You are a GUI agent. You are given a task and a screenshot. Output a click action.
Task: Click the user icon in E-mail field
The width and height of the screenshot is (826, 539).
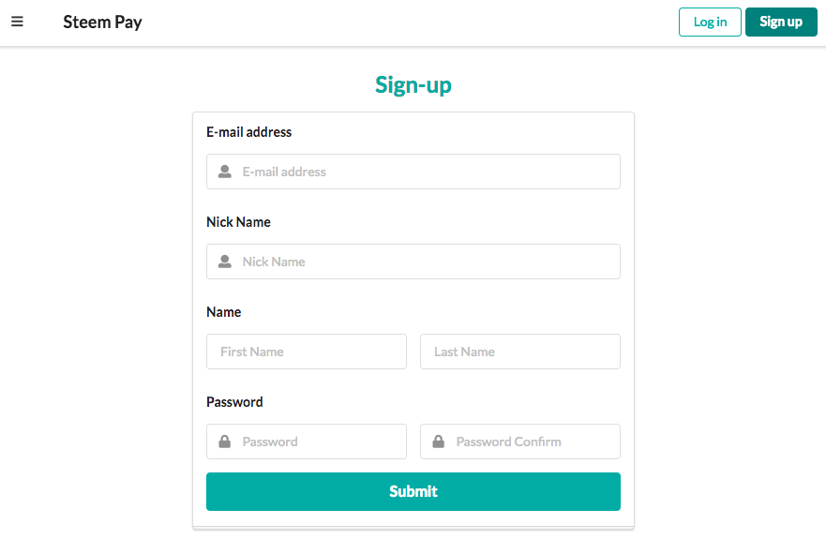(x=225, y=172)
